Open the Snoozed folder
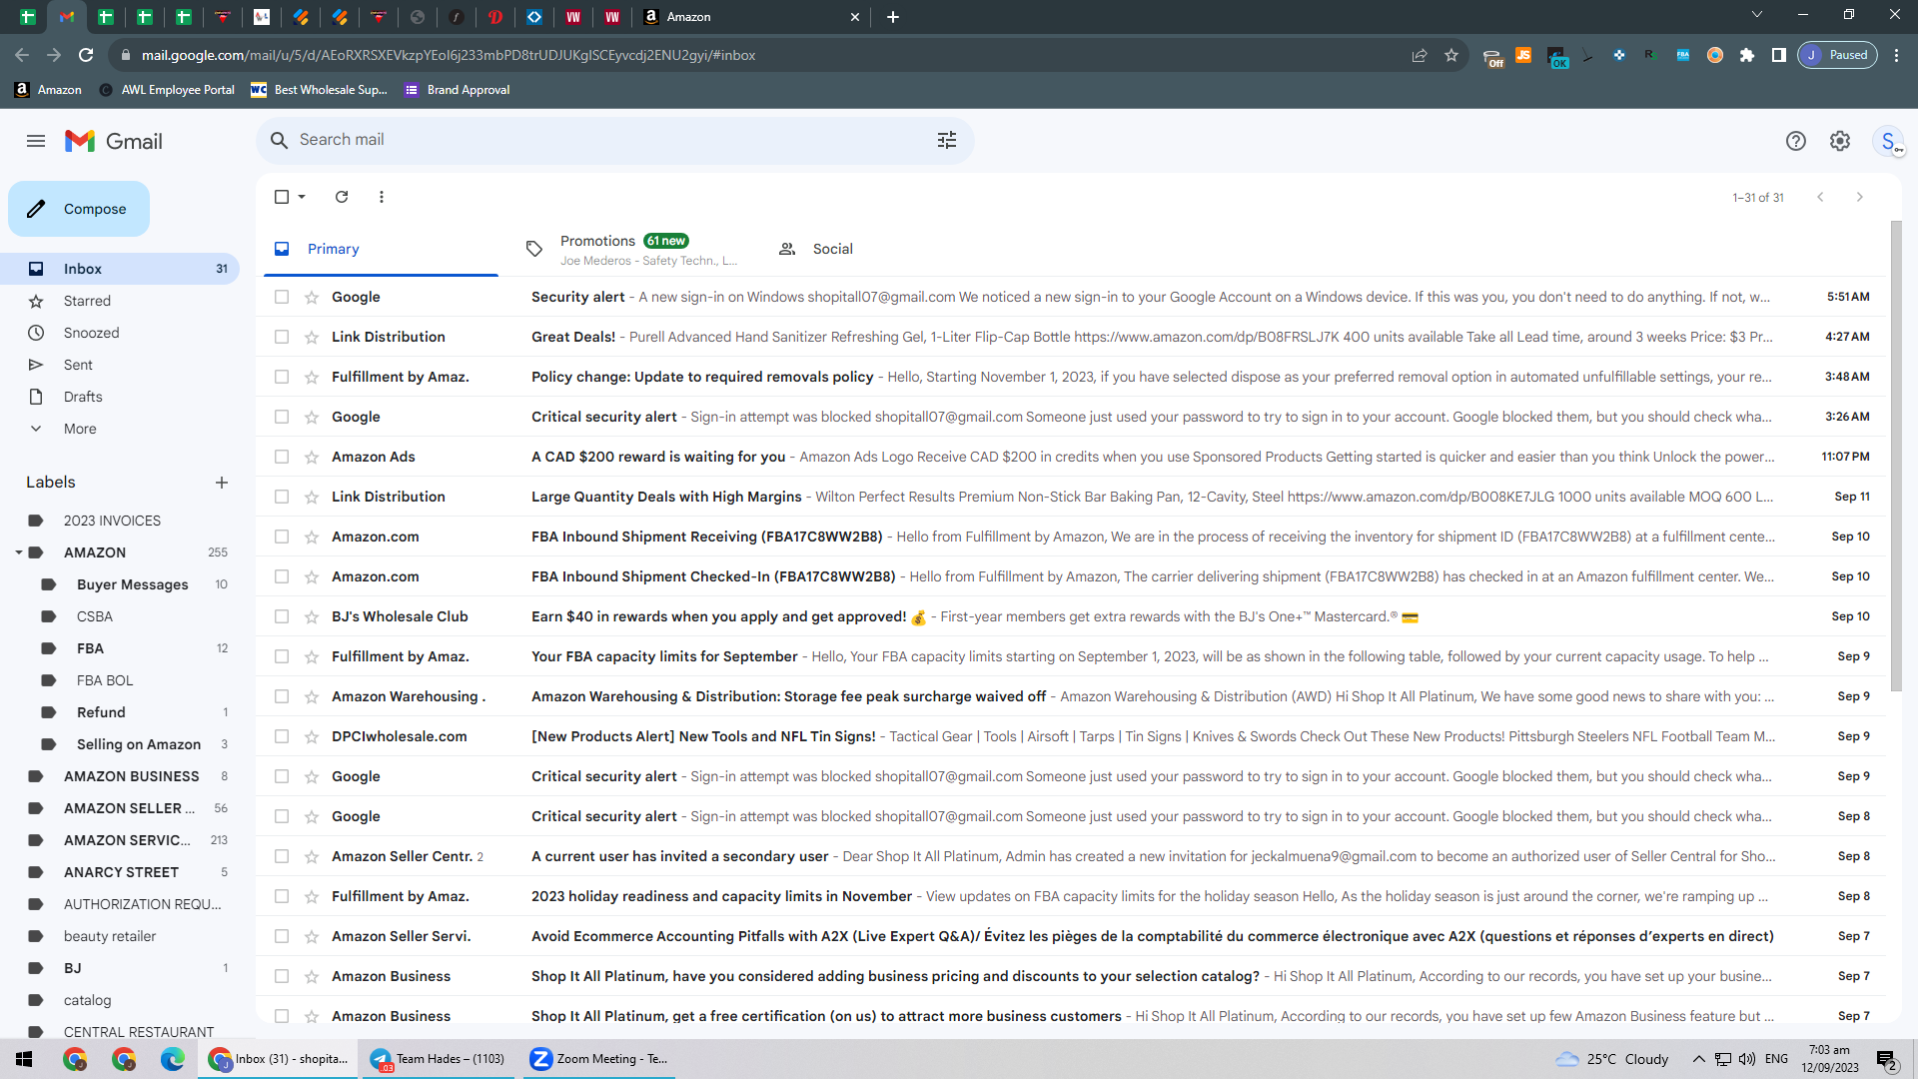Viewport: 1918px width, 1079px height. tap(120, 333)
